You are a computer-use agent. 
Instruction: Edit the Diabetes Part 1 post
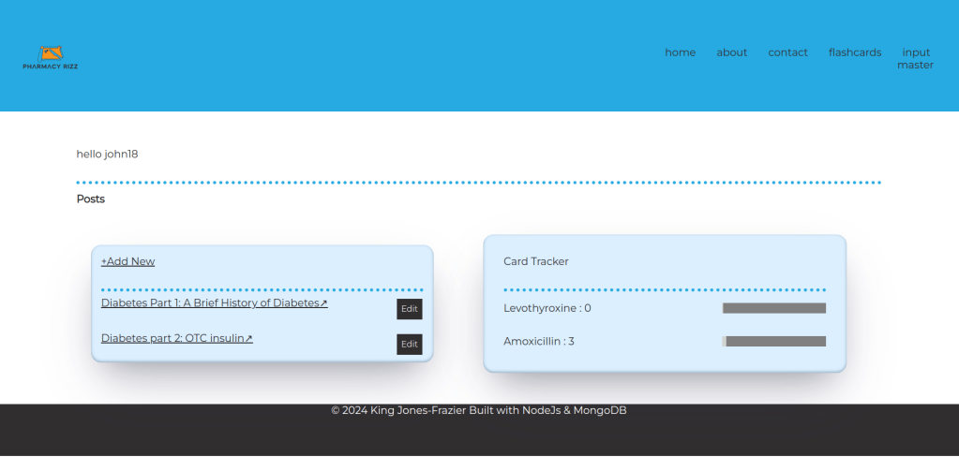click(x=409, y=309)
